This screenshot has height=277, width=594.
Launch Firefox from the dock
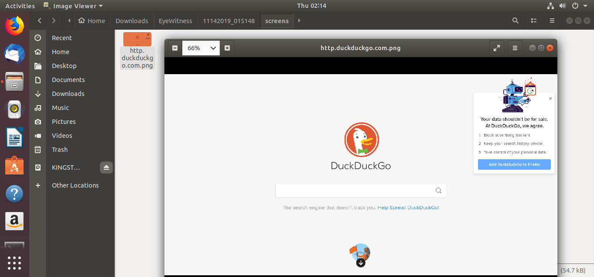pos(14,25)
